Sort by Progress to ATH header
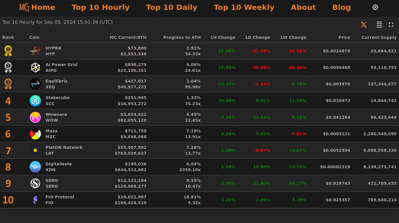Viewport: 399px width, 223px height. 182,37
